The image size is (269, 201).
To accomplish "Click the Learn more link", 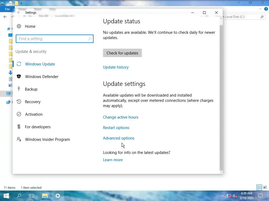I will (x=113, y=160).
